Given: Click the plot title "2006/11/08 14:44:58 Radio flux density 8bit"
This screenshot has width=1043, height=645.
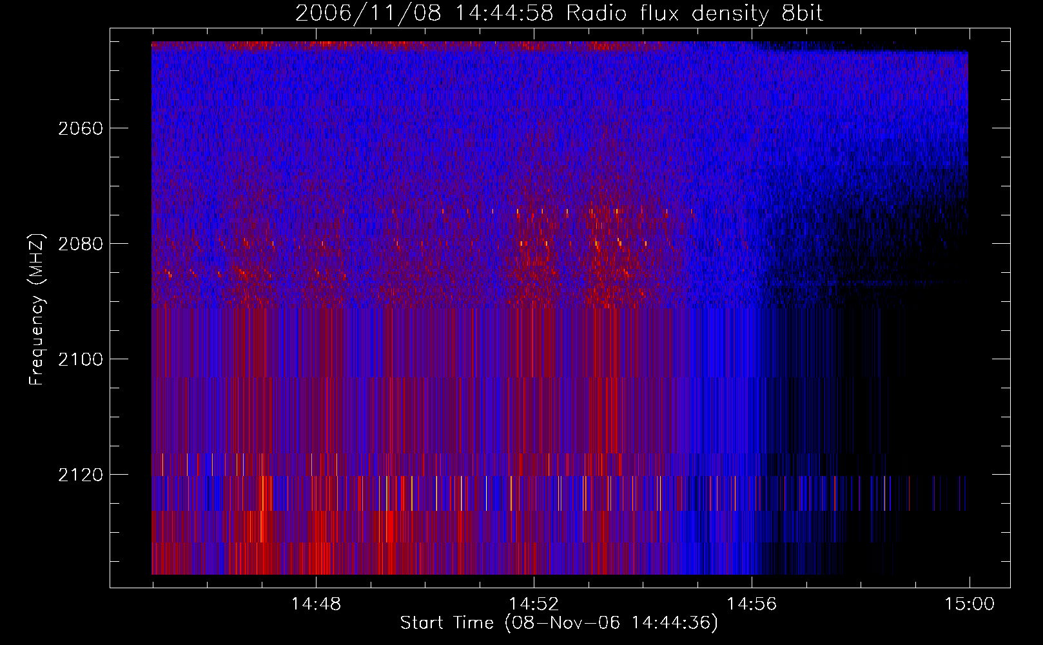Looking at the screenshot, I should [x=559, y=14].
